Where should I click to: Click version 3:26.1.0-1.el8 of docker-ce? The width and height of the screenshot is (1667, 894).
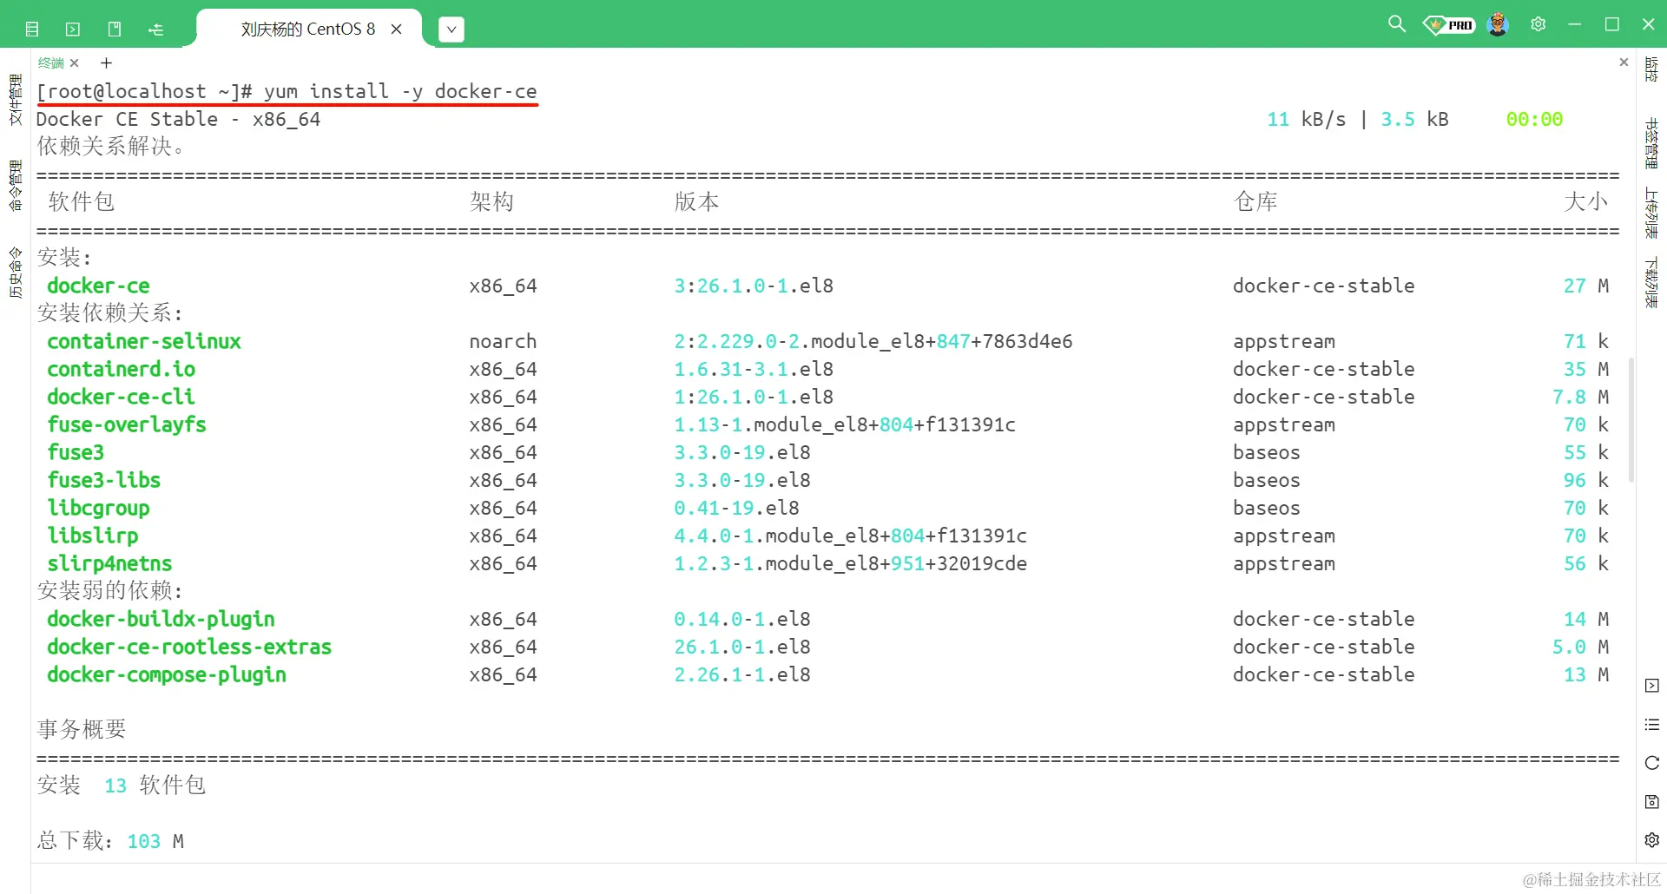pyautogui.click(x=754, y=286)
